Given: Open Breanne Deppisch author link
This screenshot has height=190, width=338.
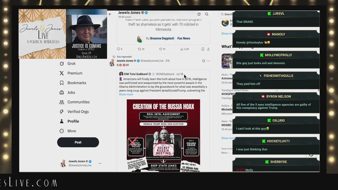Looking at the screenshot, I should (x=162, y=38).
